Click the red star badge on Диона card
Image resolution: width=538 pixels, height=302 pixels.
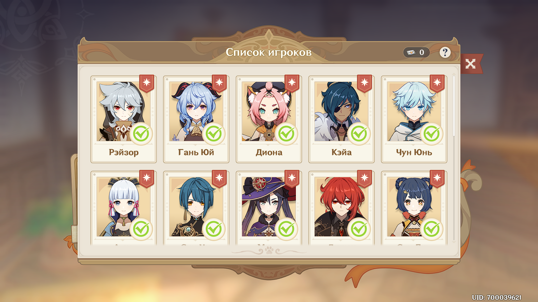(292, 83)
